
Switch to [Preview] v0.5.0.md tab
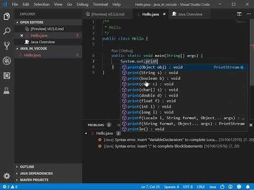(107, 14)
